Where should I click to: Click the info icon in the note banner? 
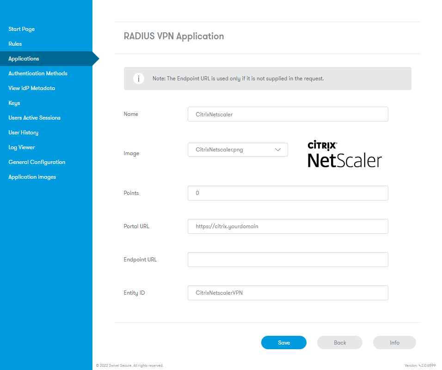coord(138,78)
